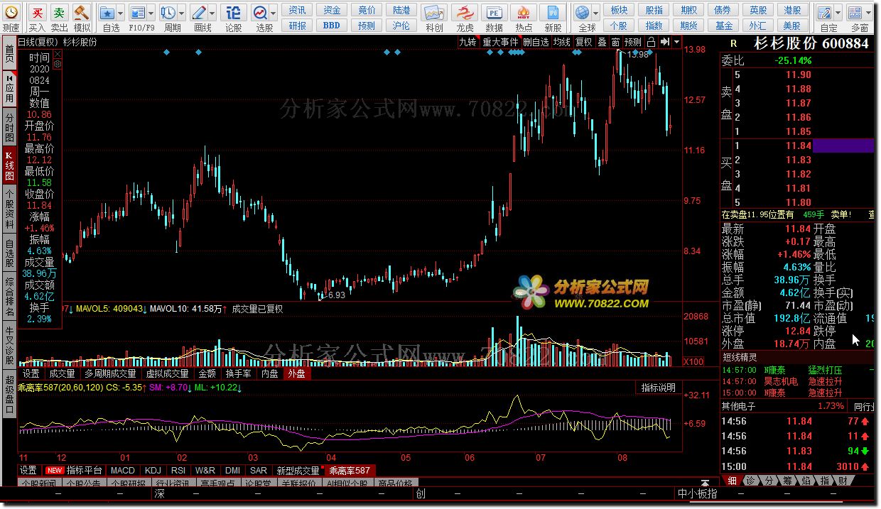Open the 选股 stock screener icon
Image resolution: width=881 pixels, height=509 pixels.
pyautogui.click(x=261, y=13)
